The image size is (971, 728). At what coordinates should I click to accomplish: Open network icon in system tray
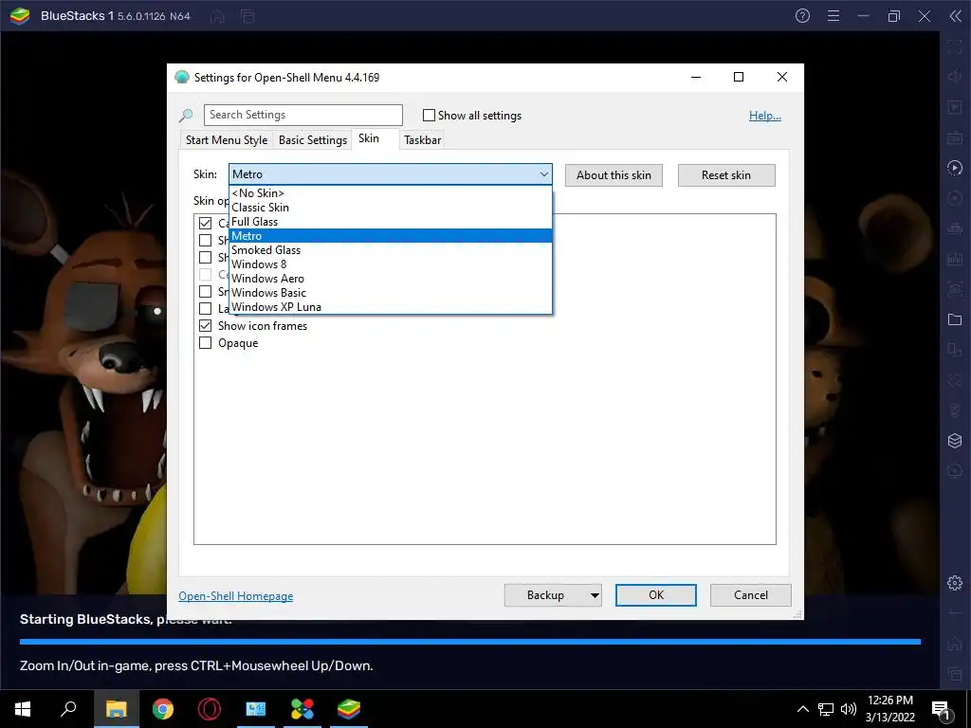[x=826, y=709]
